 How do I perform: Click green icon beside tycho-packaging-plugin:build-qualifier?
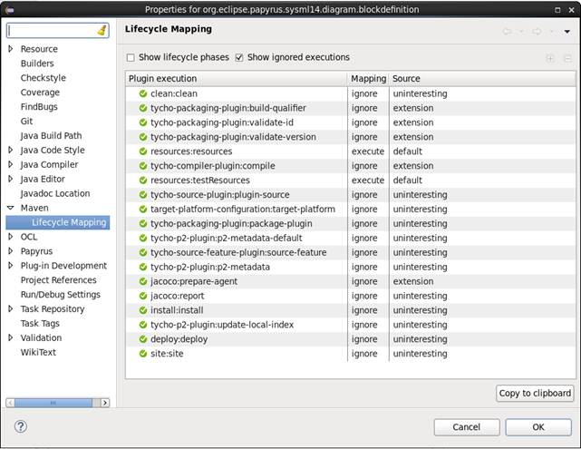[x=143, y=108]
